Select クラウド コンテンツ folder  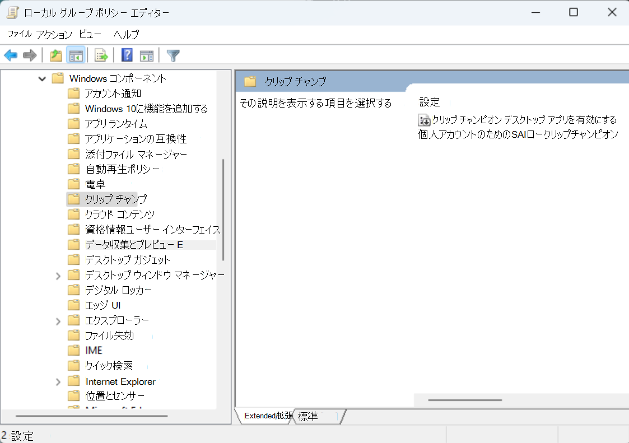click(x=119, y=214)
